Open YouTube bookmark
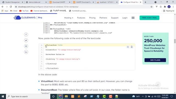Image resolution: width=176 pixels, height=99 pixels. click(24, 11)
